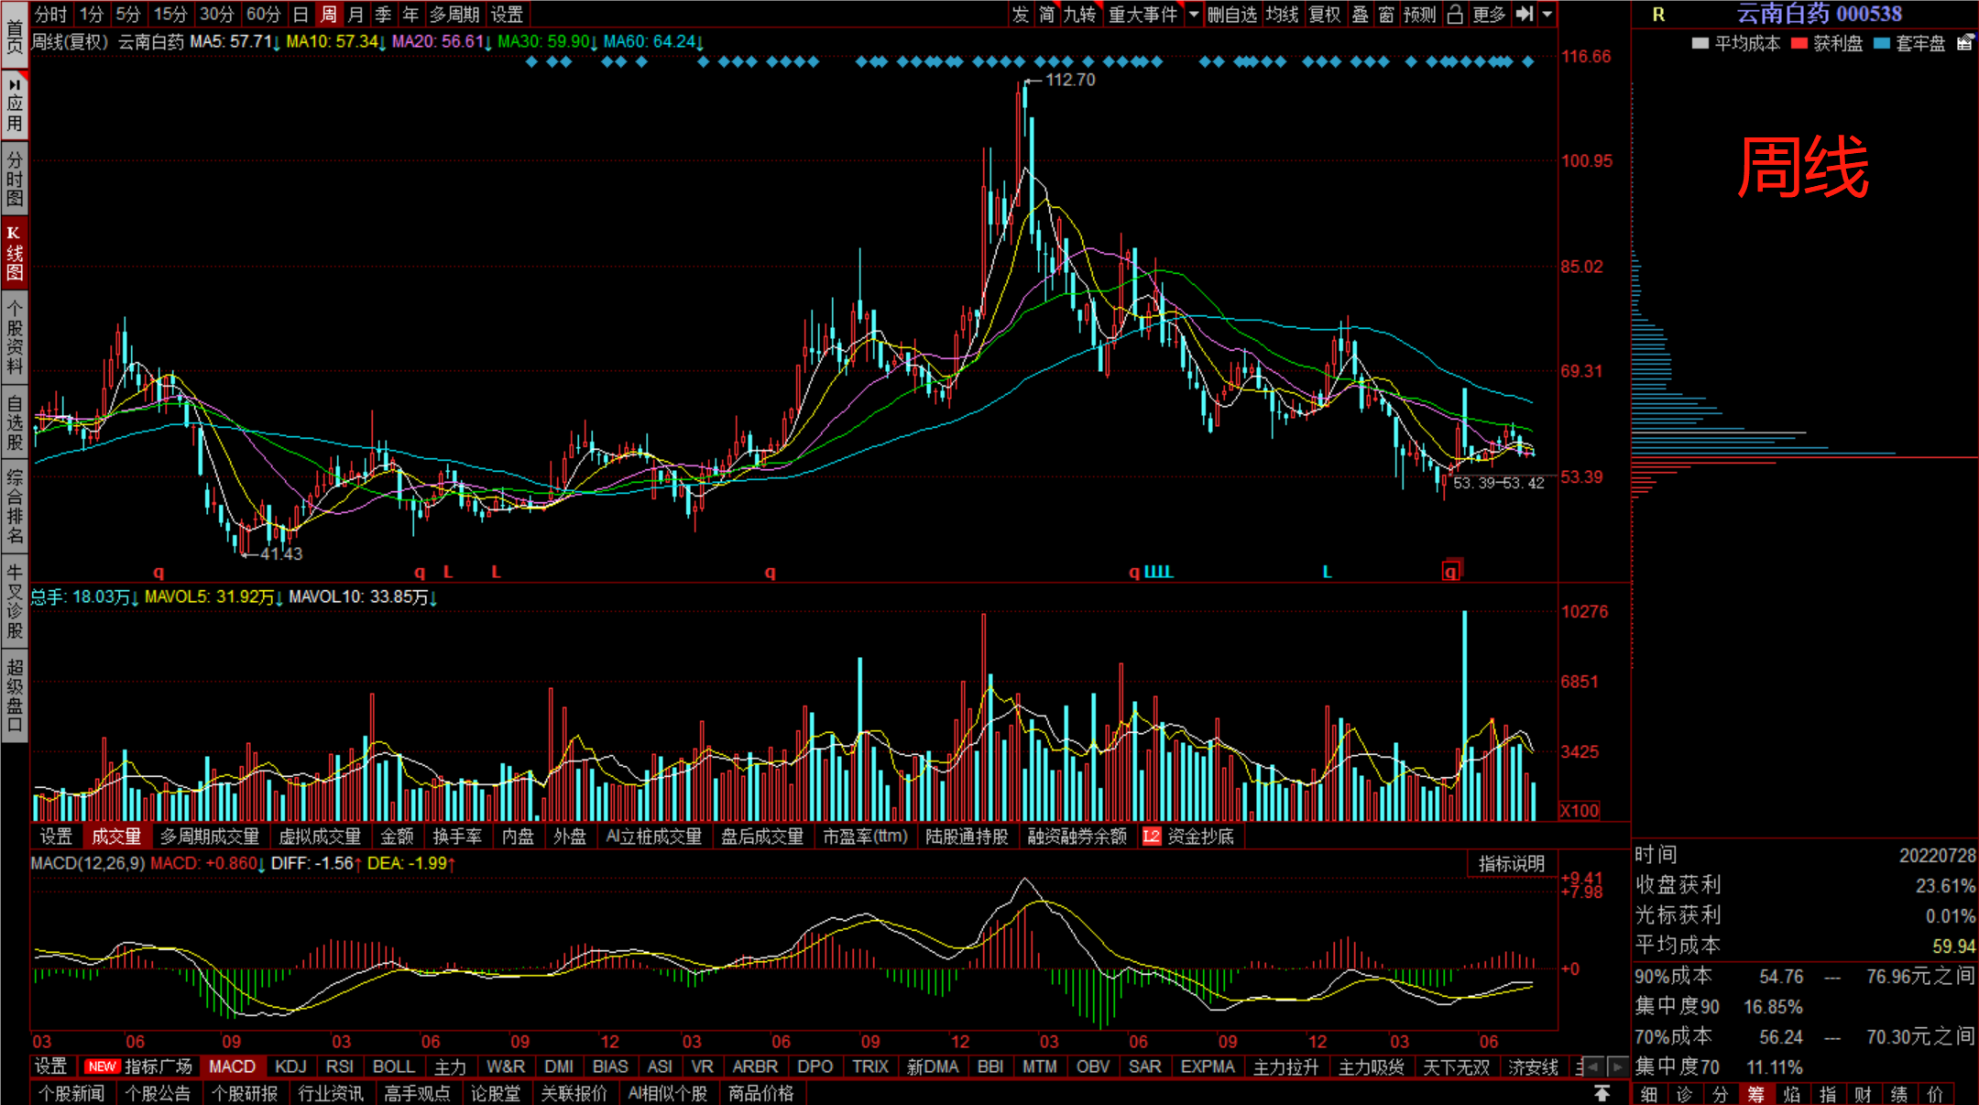The image size is (1979, 1105).
Task: Click the jump-to-end arrow icon
Action: [x=1524, y=14]
